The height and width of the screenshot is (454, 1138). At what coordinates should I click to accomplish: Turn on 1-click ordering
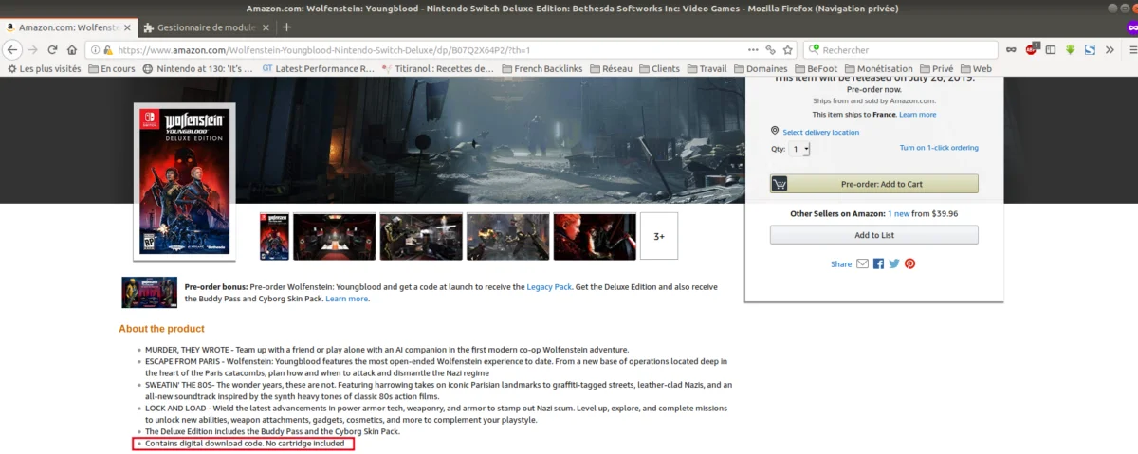coord(938,148)
